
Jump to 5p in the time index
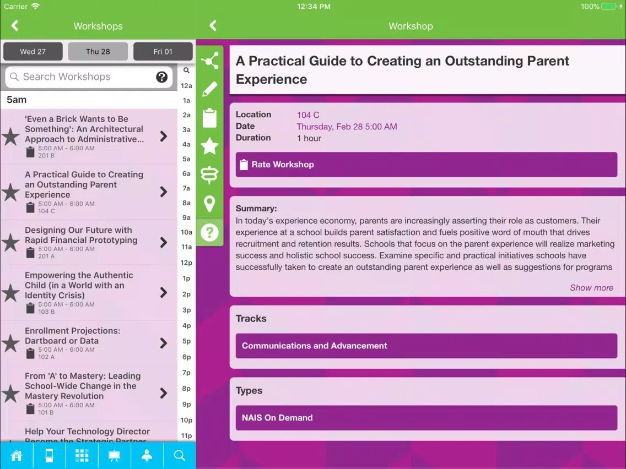(186, 341)
